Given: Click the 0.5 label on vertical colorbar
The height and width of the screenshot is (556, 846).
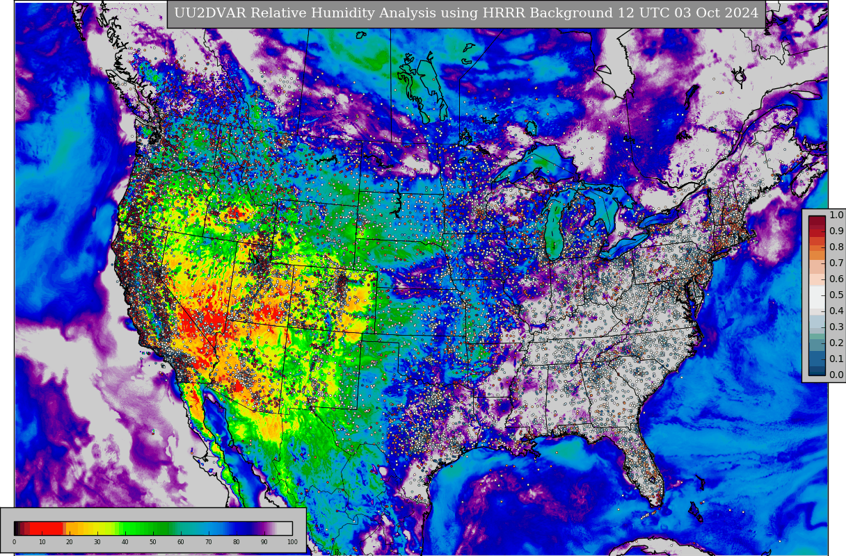Looking at the screenshot, I should (836, 295).
